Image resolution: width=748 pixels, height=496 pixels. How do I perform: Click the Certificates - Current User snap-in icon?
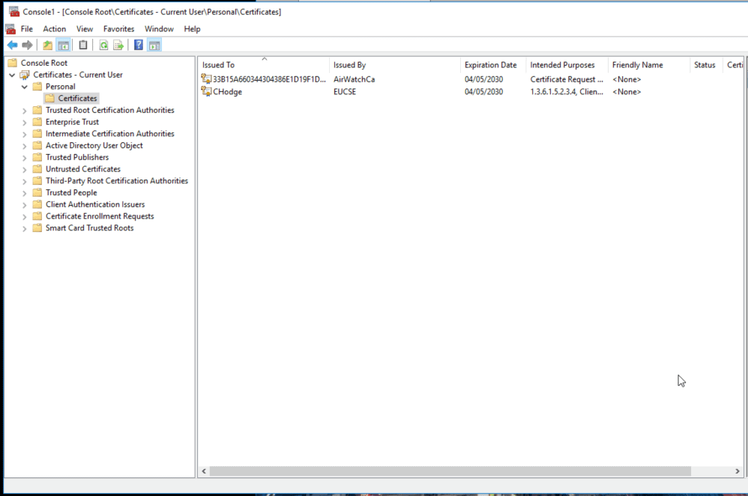pyautogui.click(x=25, y=75)
